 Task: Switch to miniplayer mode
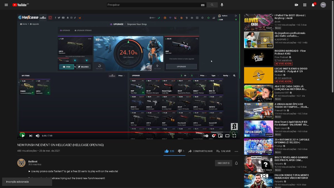[220, 136]
